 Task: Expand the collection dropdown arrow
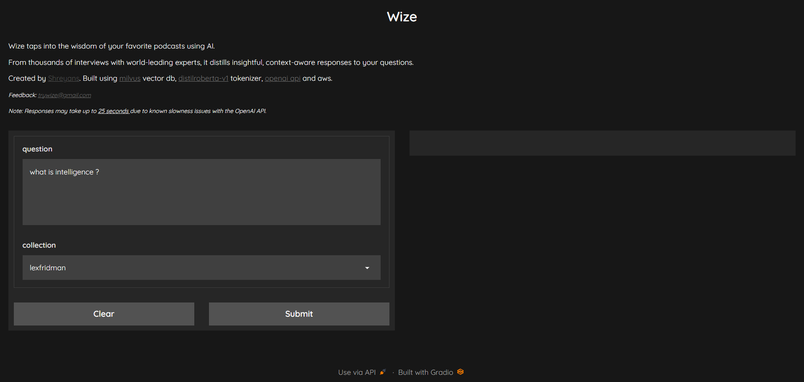(367, 268)
